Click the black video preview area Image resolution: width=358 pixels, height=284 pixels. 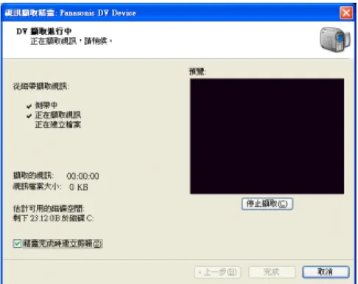(267, 136)
